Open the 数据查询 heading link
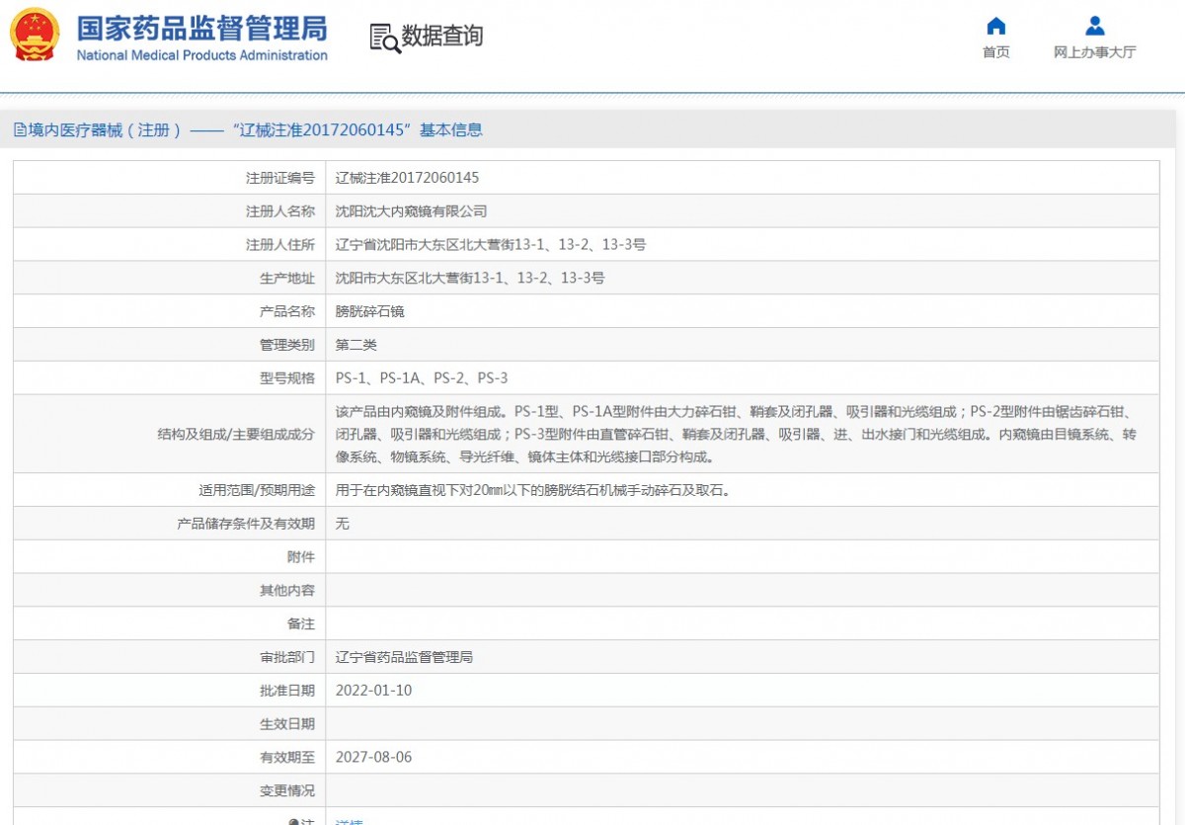This screenshot has height=825, width=1185. click(442, 37)
